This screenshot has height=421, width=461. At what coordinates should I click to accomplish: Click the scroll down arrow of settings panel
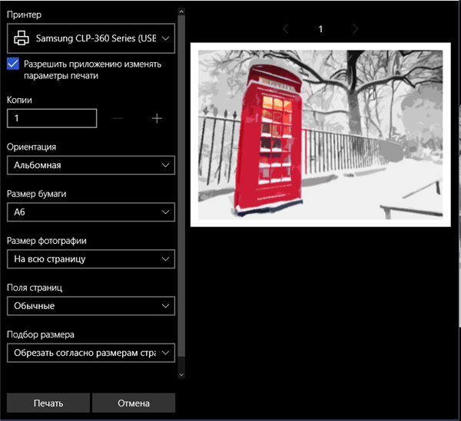pos(181,375)
